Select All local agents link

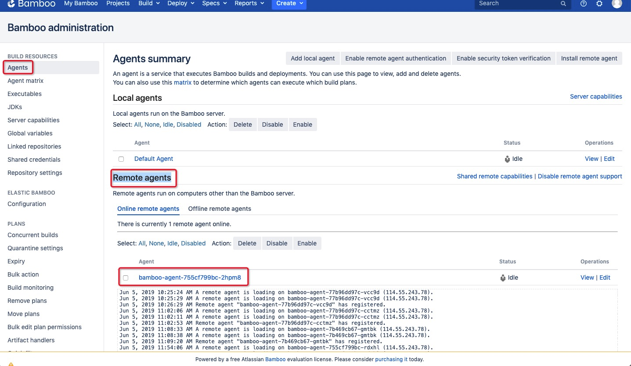pos(137,124)
